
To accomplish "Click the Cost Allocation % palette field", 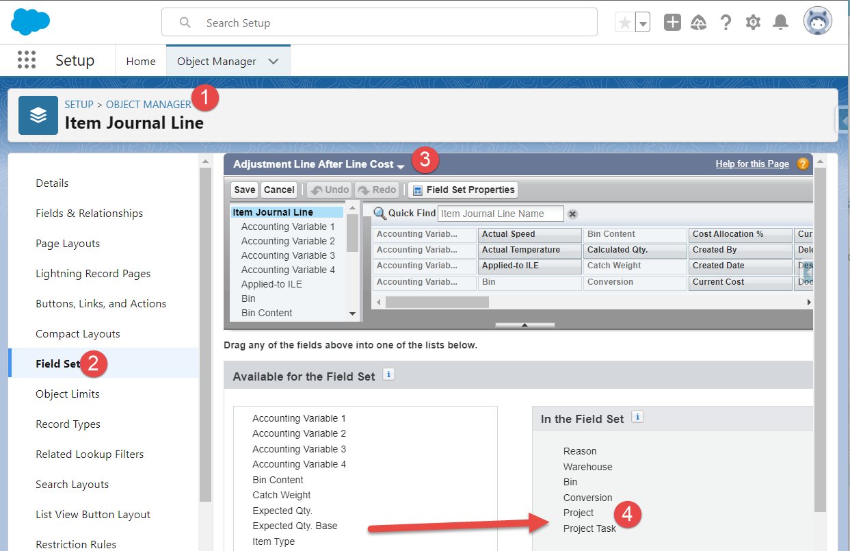I will [x=740, y=234].
